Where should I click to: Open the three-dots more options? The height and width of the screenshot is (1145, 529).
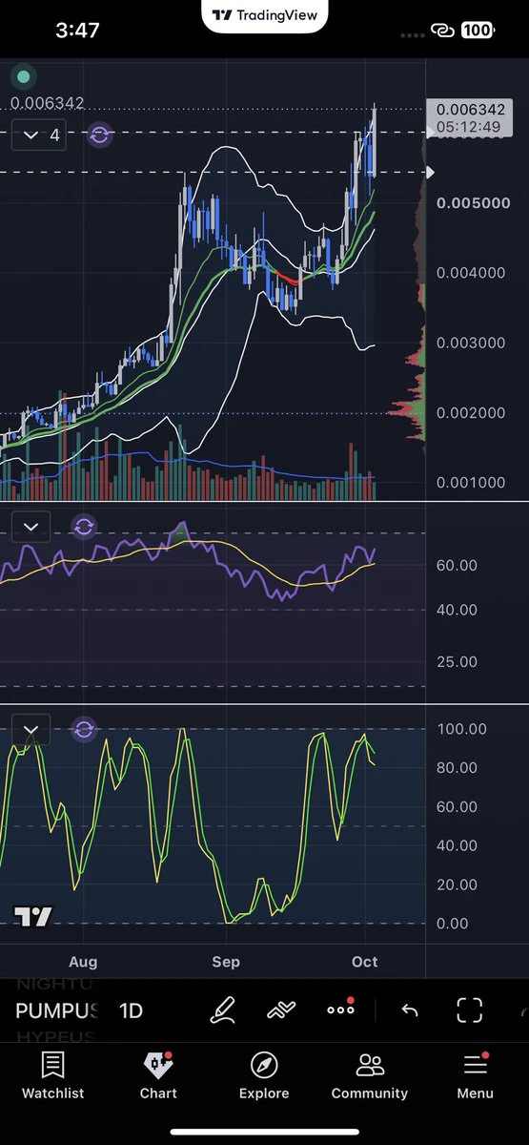coord(340,1010)
